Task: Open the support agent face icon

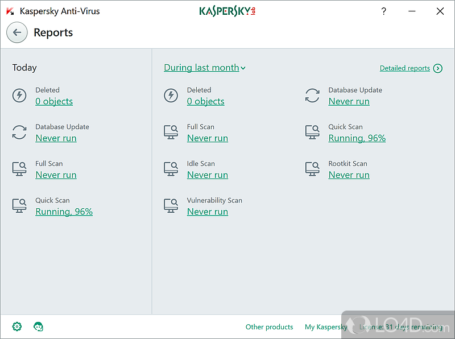Action: pos(38,326)
